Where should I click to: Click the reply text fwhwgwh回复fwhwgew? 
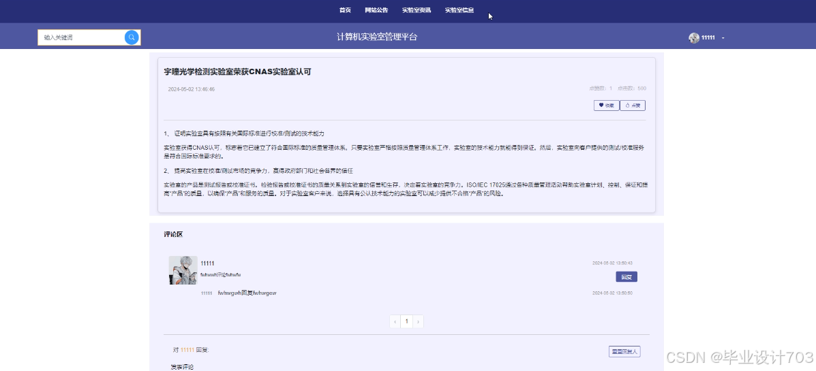pyautogui.click(x=247, y=293)
